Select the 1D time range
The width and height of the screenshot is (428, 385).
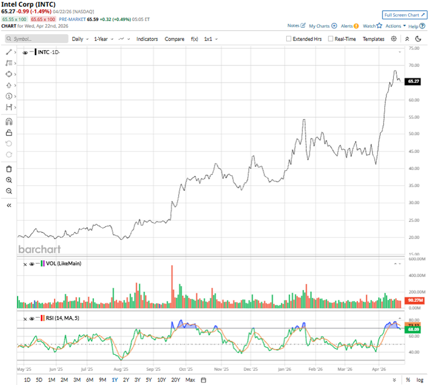click(x=27, y=380)
